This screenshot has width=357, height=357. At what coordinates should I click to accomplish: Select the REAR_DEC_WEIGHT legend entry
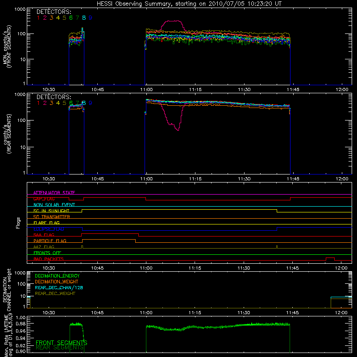coord(55,294)
